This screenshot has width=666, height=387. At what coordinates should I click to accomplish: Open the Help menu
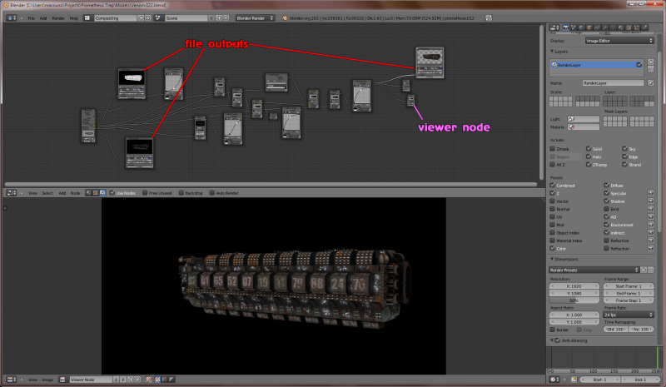click(x=73, y=18)
